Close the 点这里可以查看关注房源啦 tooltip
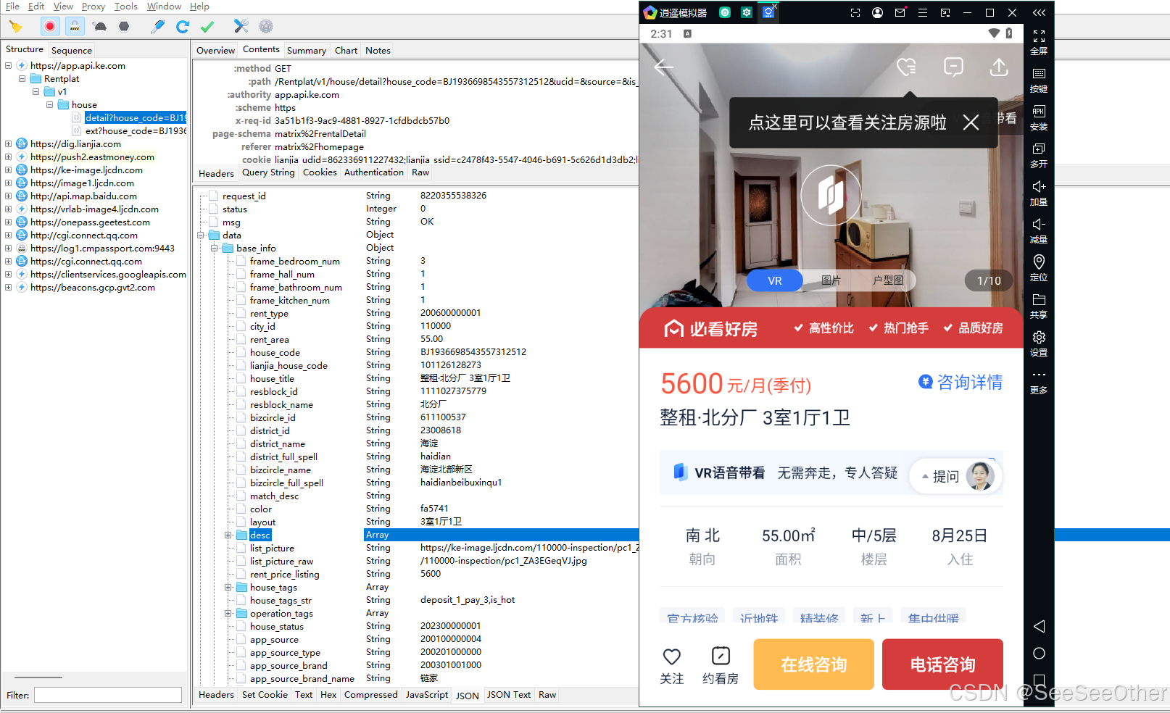Screen dimensions: 1170x713 pyautogui.click(x=971, y=122)
